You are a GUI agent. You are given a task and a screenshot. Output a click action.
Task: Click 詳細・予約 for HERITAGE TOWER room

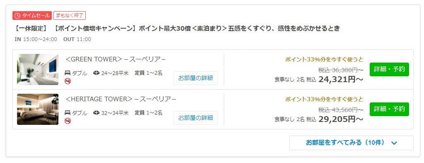pos(389,109)
